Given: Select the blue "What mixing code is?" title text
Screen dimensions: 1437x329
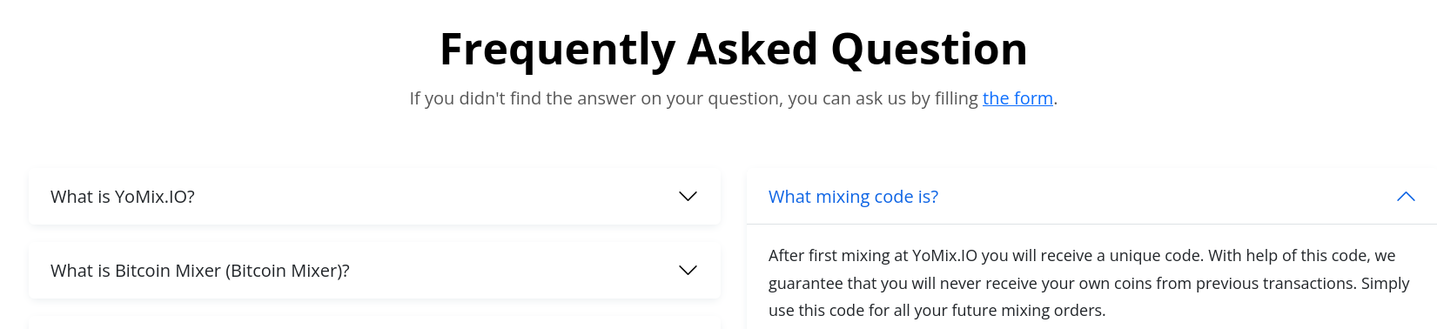Looking at the screenshot, I should [x=853, y=197].
